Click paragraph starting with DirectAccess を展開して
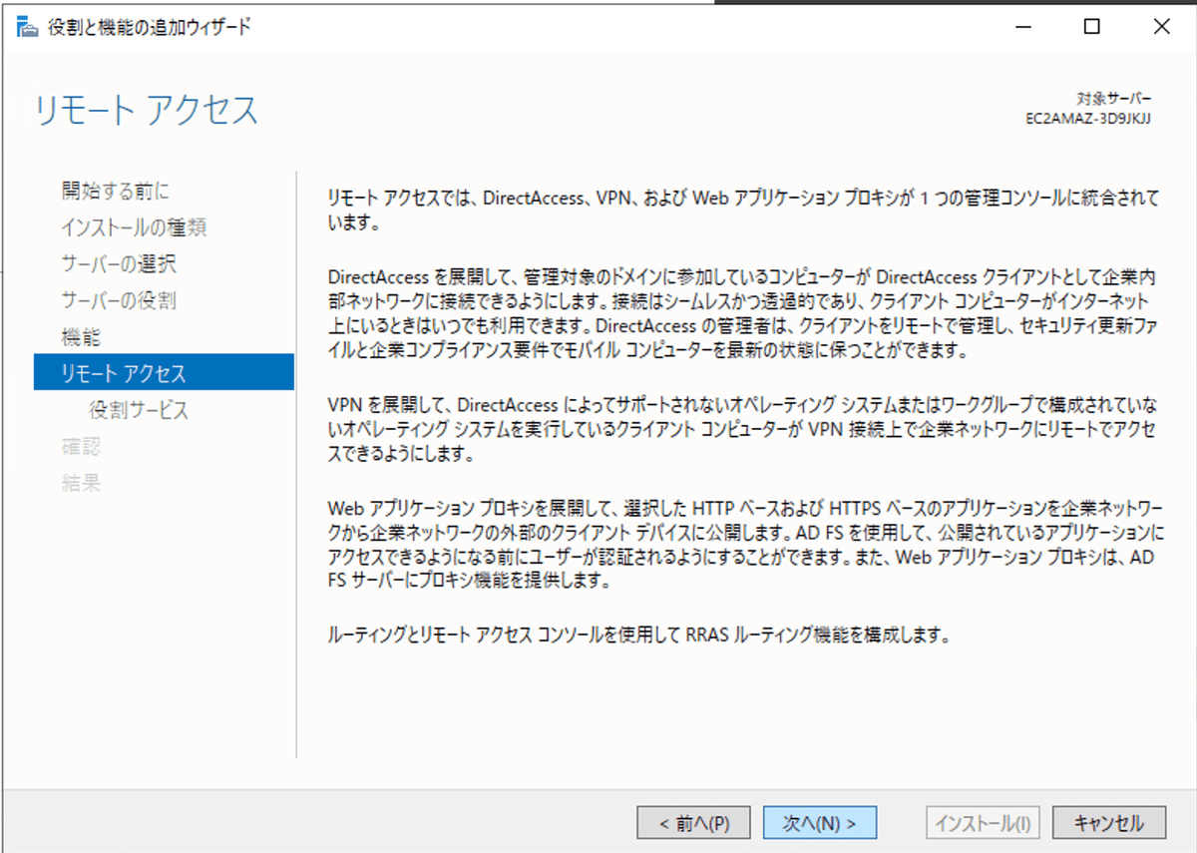This screenshot has width=1197, height=853. click(x=741, y=312)
